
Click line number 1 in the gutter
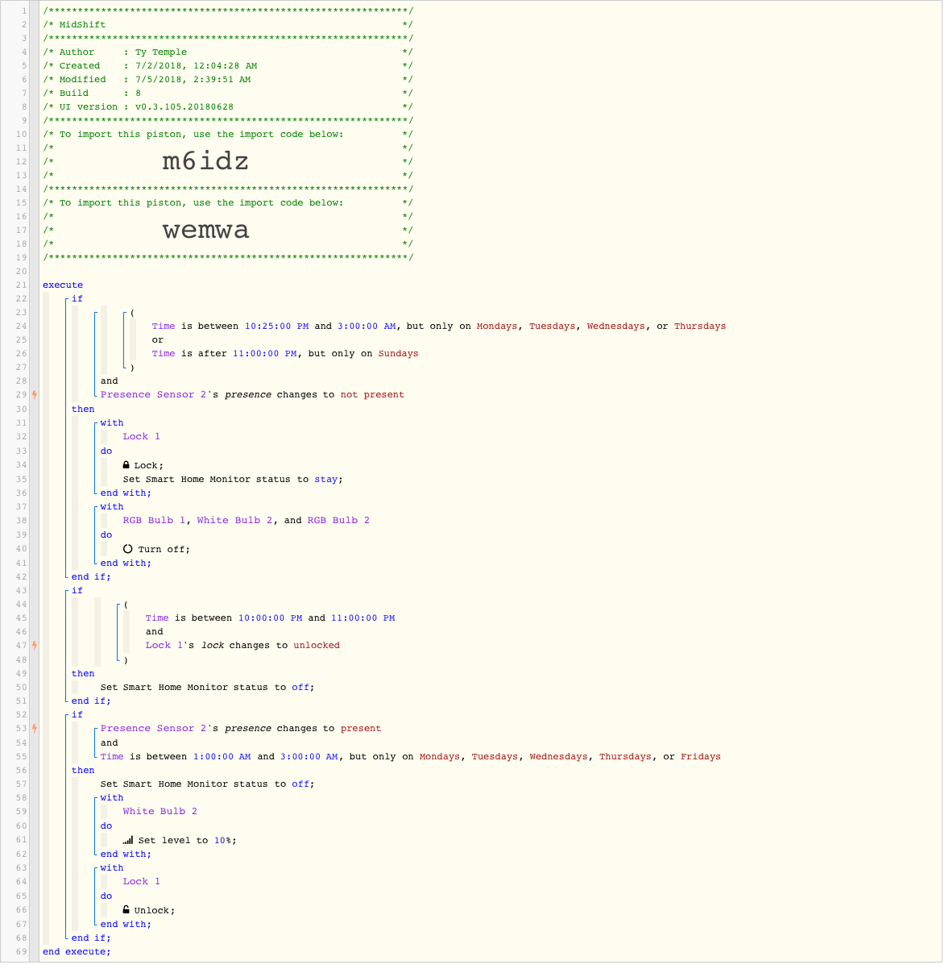tap(24, 11)
